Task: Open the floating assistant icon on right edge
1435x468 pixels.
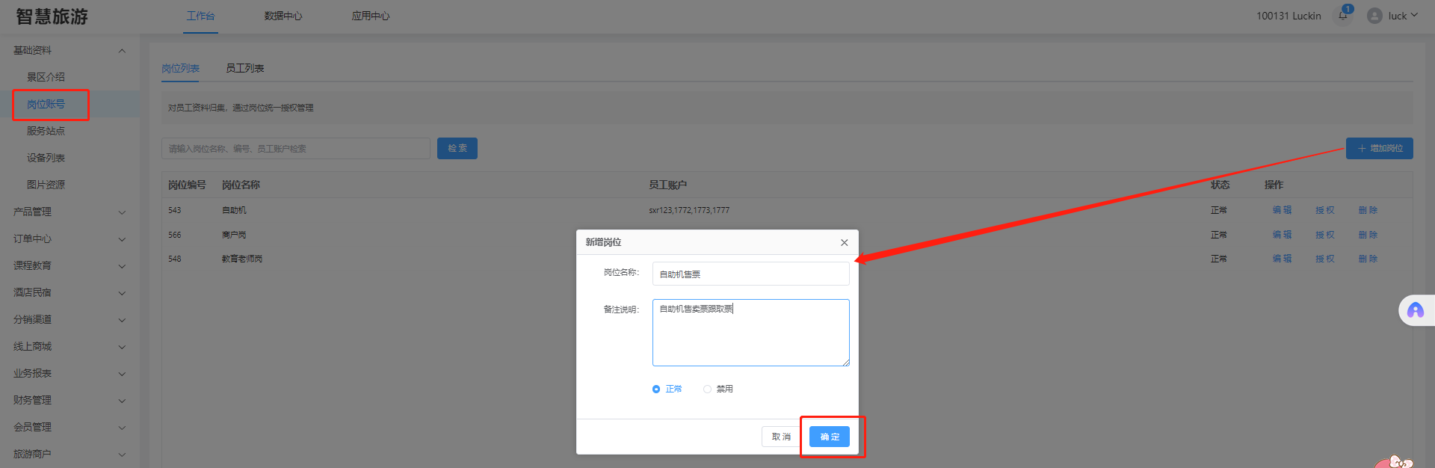Action: point(1415,311)
